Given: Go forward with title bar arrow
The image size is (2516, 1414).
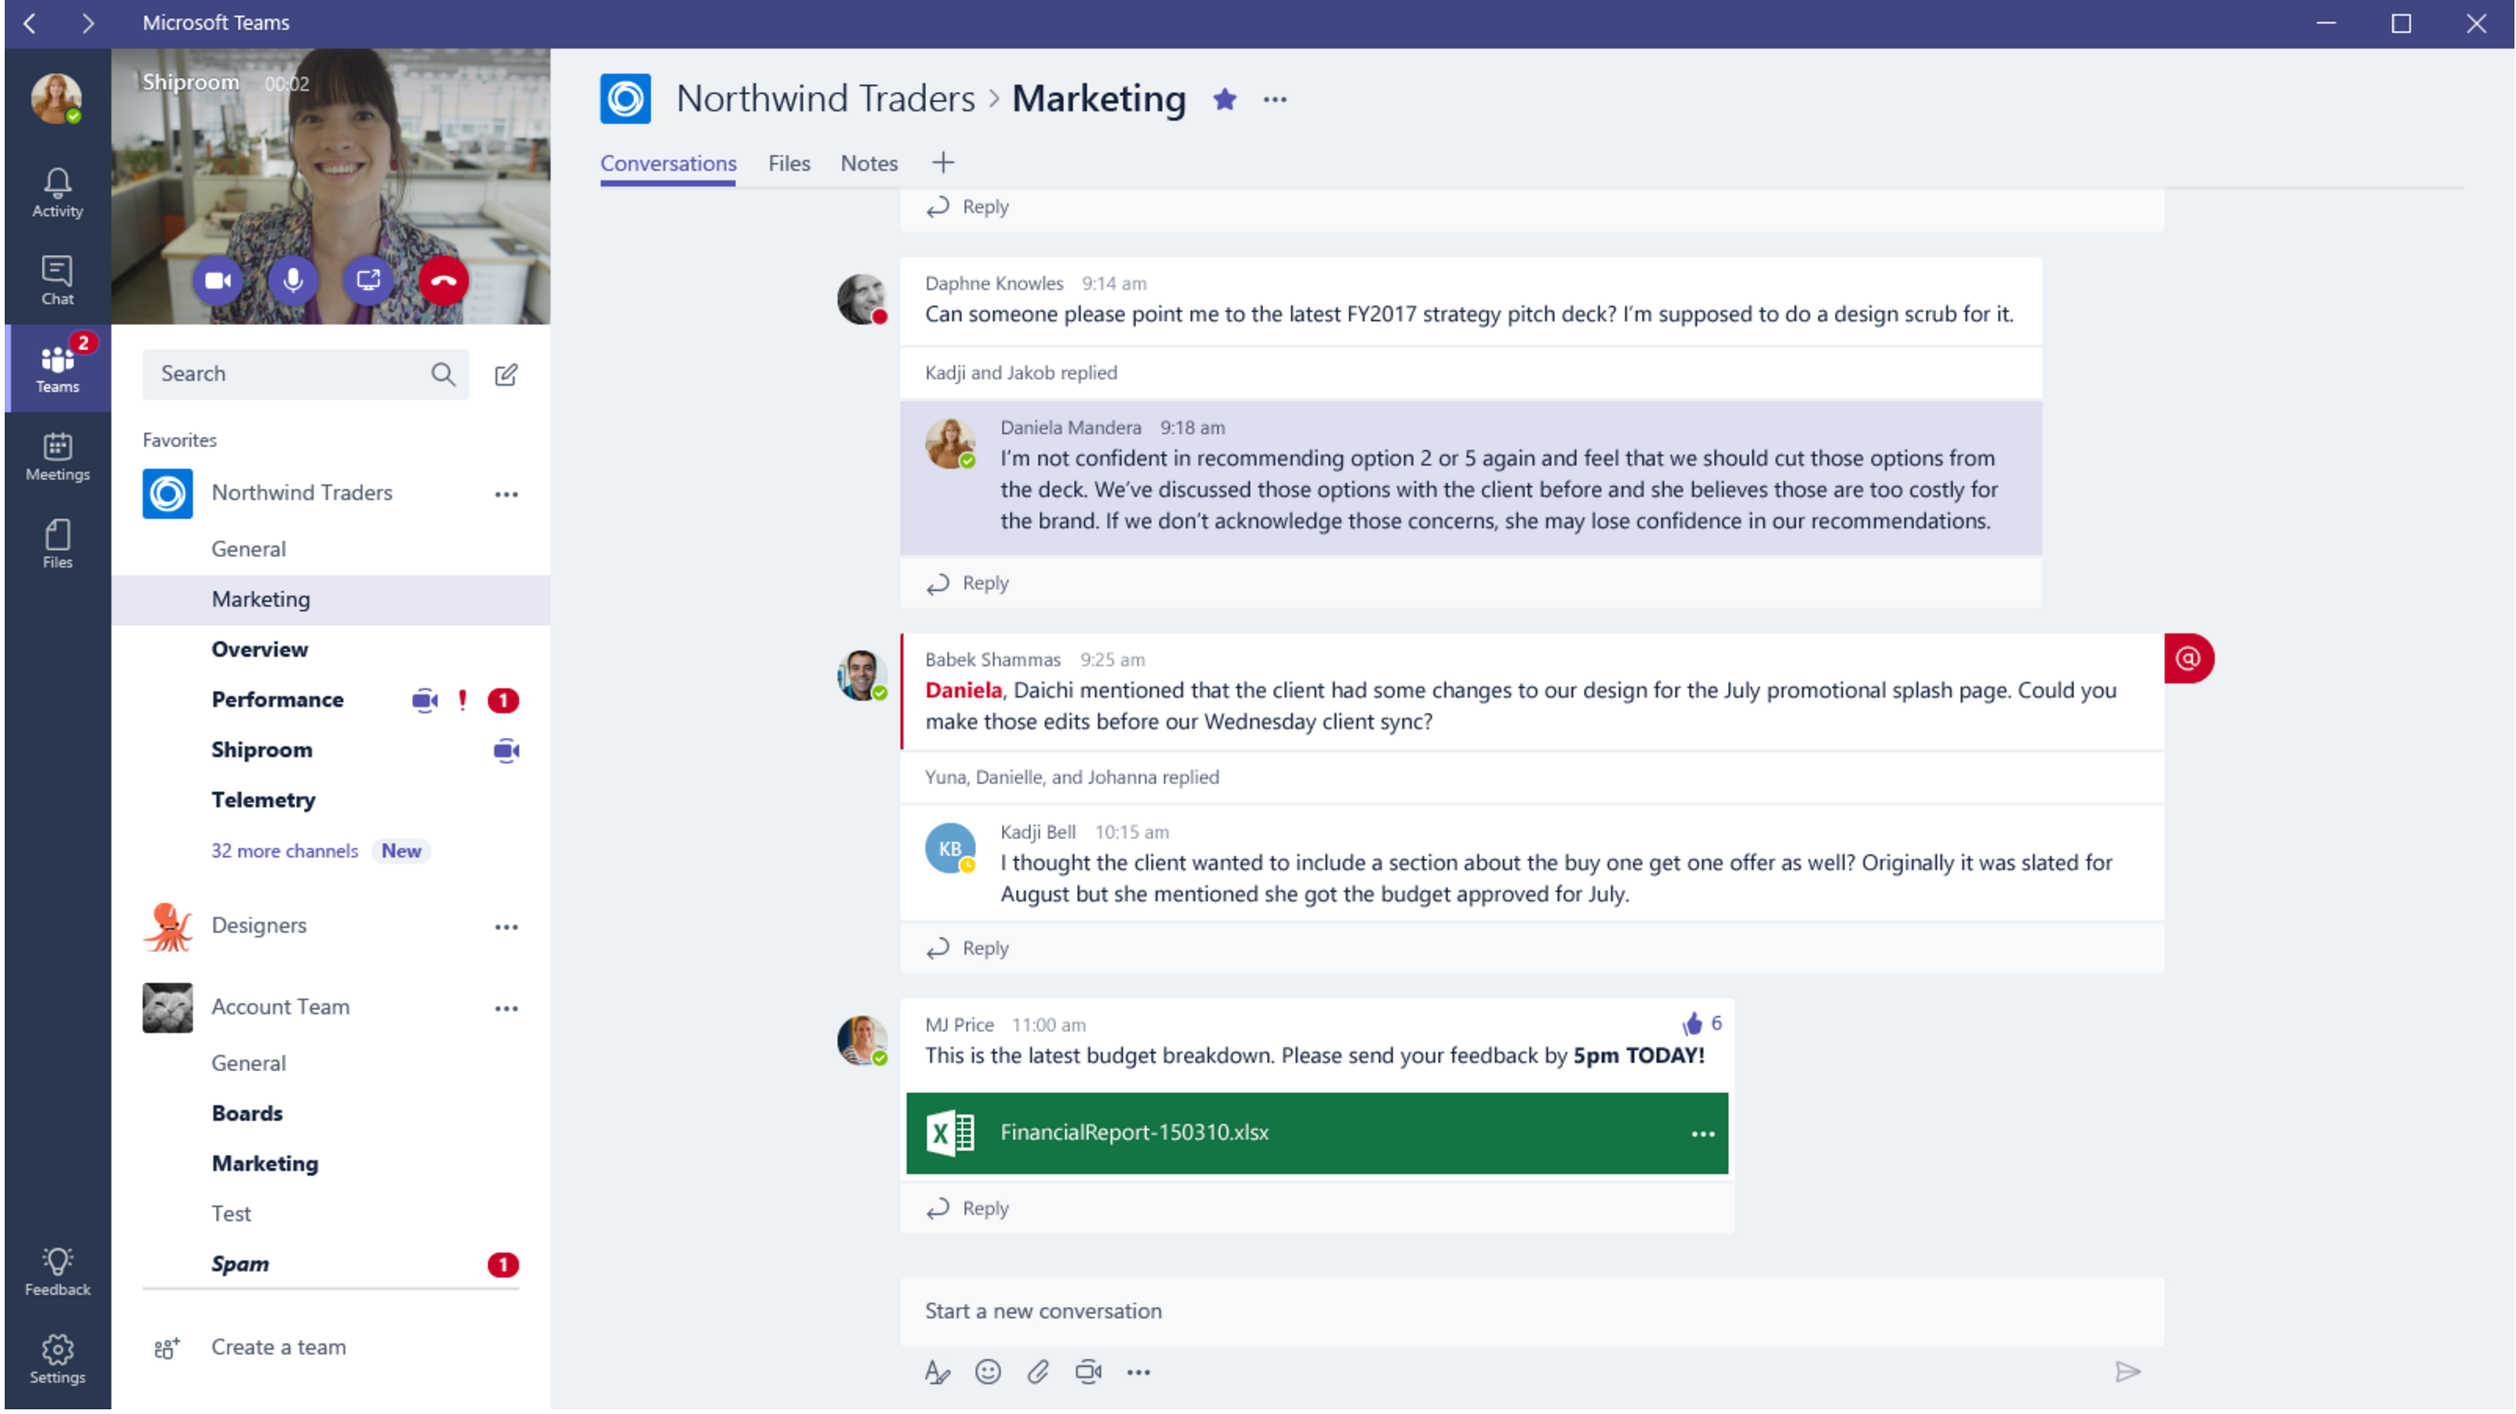Looking at the screenshot, I should [x=88, y=24].
